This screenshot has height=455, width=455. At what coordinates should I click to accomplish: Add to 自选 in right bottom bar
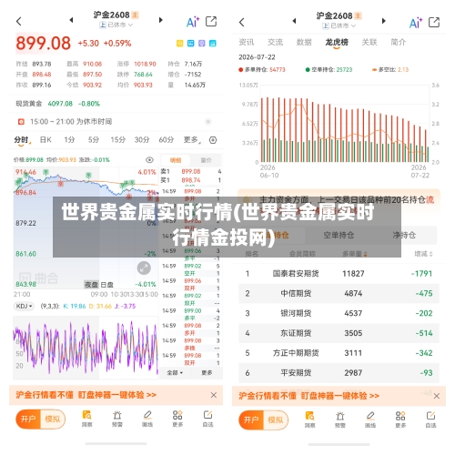(430, 420)
